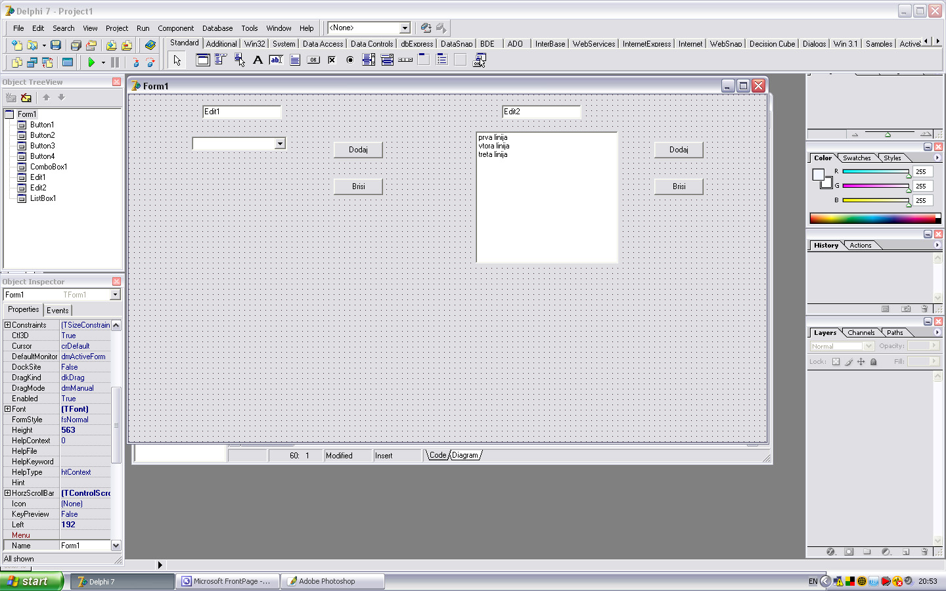
Task: Click Dodaj button next to ComboBox1
Action: coord(358,150)
